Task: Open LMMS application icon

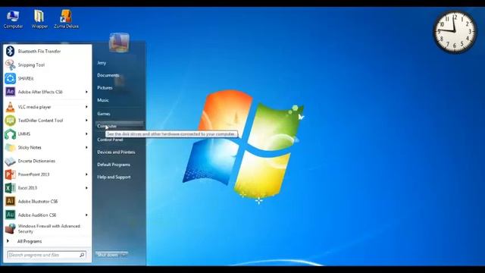Action: click(10, 133)
